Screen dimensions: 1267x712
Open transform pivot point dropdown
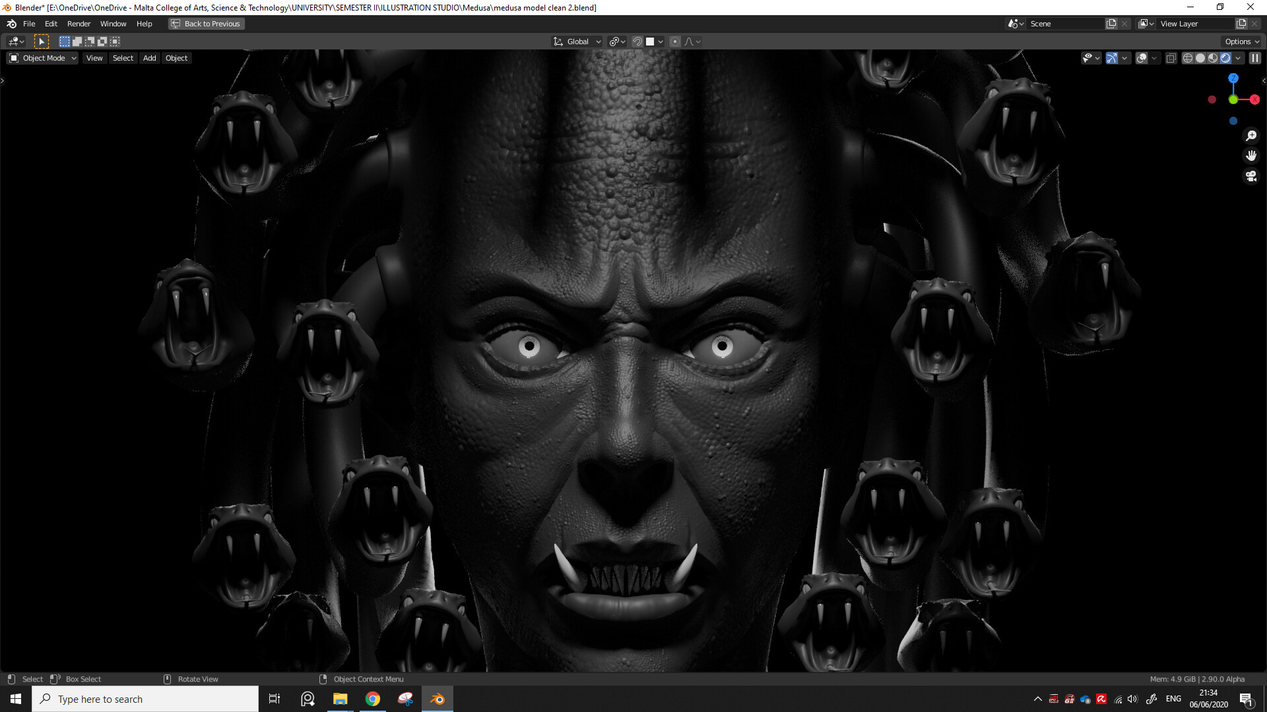coord(617,42)
